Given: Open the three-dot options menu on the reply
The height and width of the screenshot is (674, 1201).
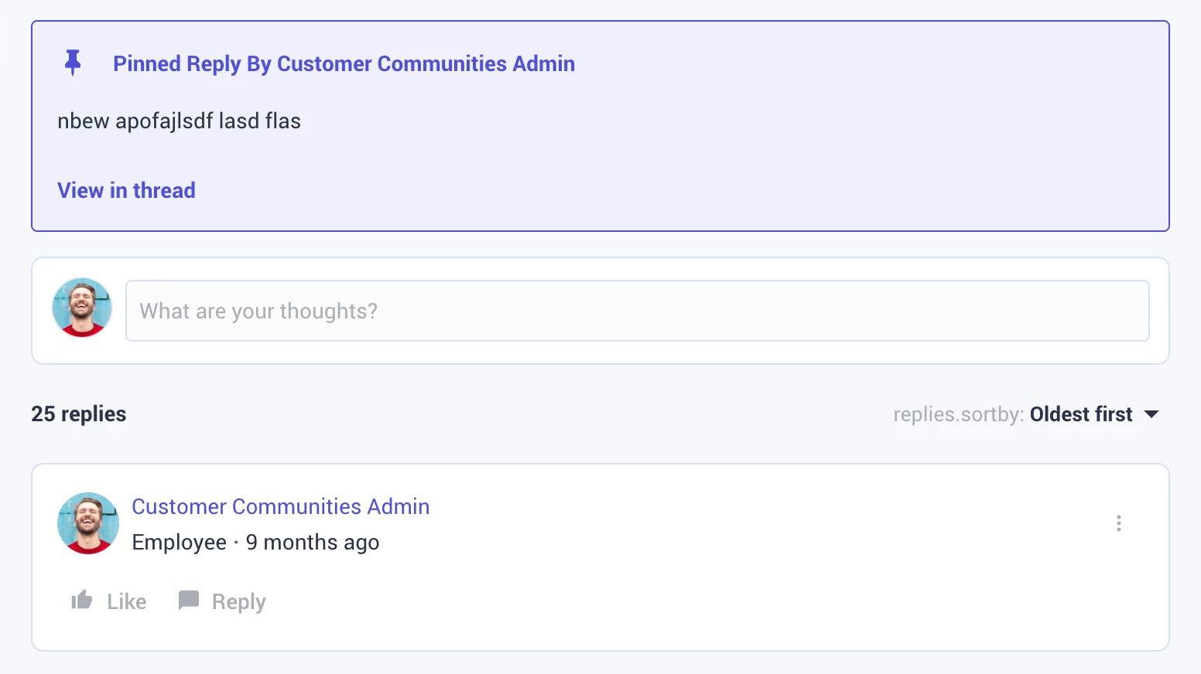Looking at the screenshot, I should click(1119, 523).
